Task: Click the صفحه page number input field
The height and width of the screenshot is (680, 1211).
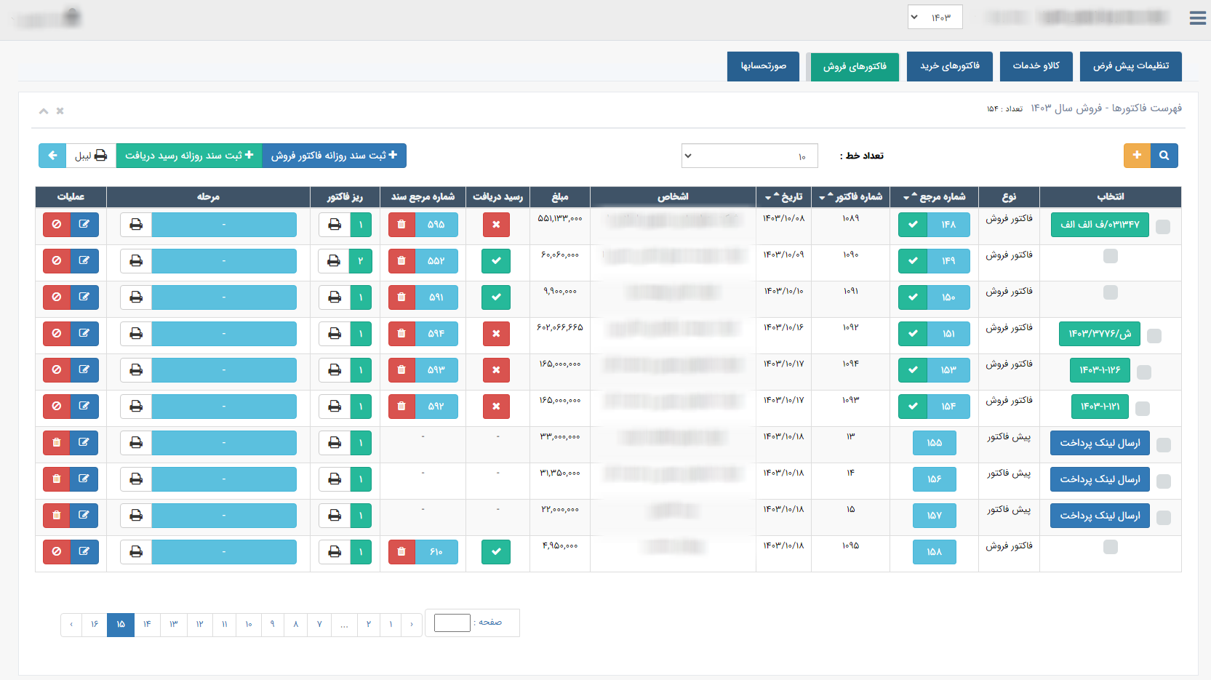Action: tap(452, 623)
